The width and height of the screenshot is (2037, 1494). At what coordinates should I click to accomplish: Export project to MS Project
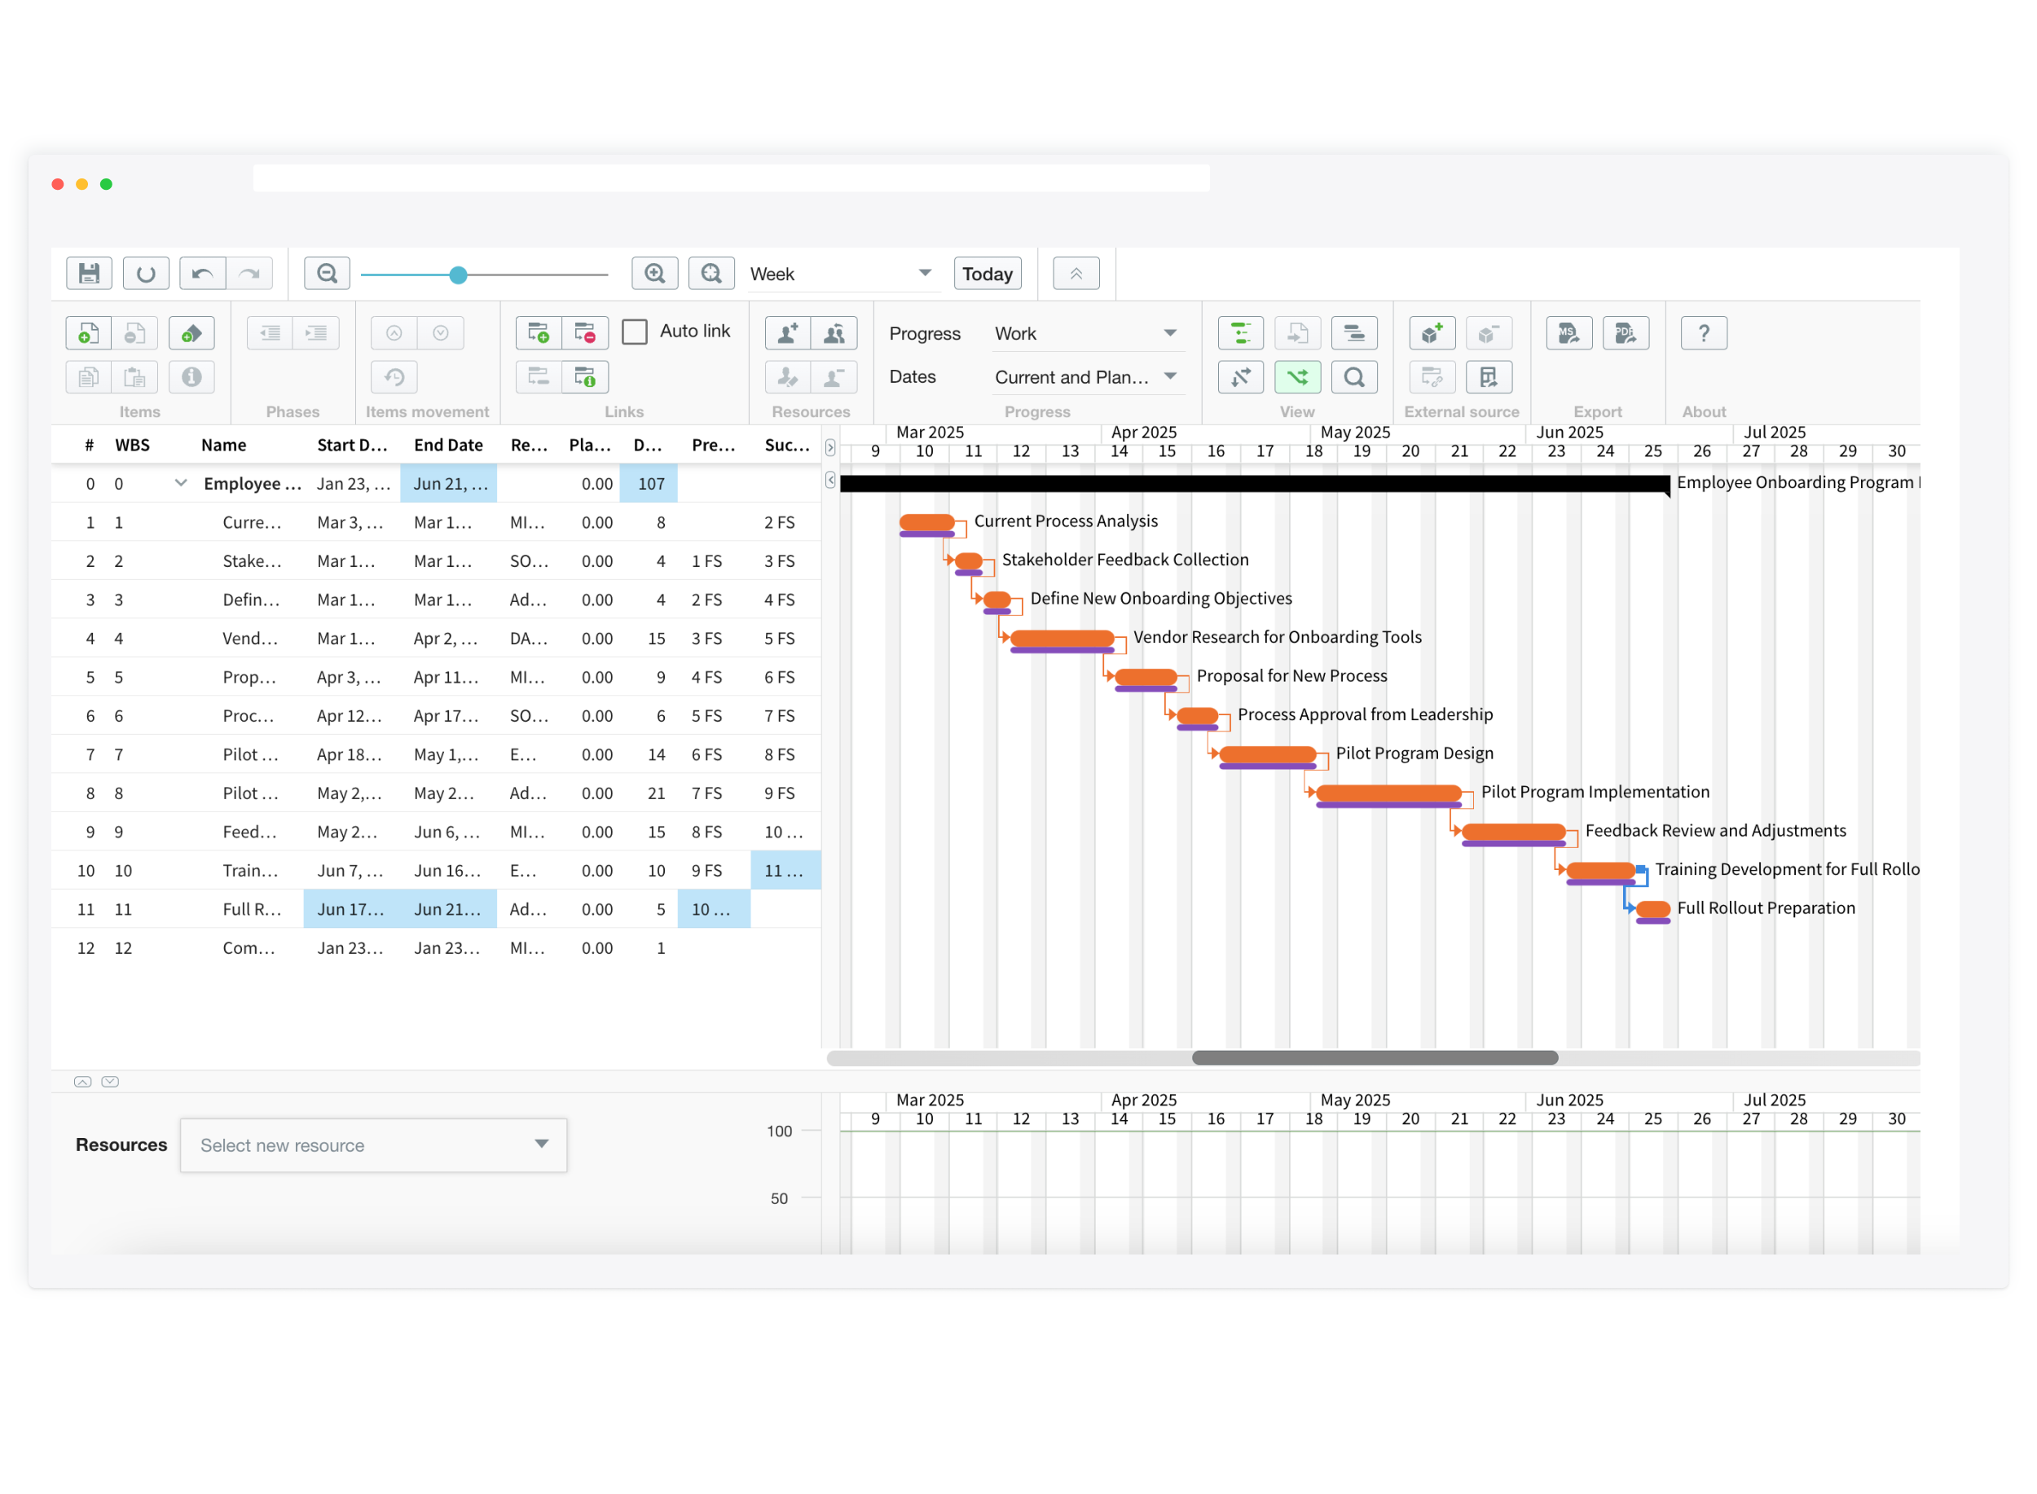(1568, 333)
